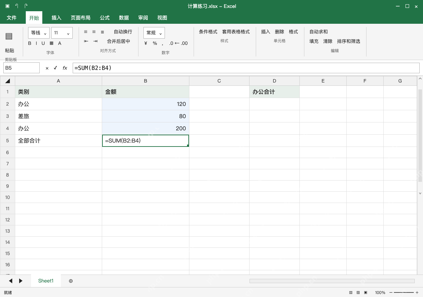Click font color A icon
423x297 pixels.
click(x=60, y=43)
